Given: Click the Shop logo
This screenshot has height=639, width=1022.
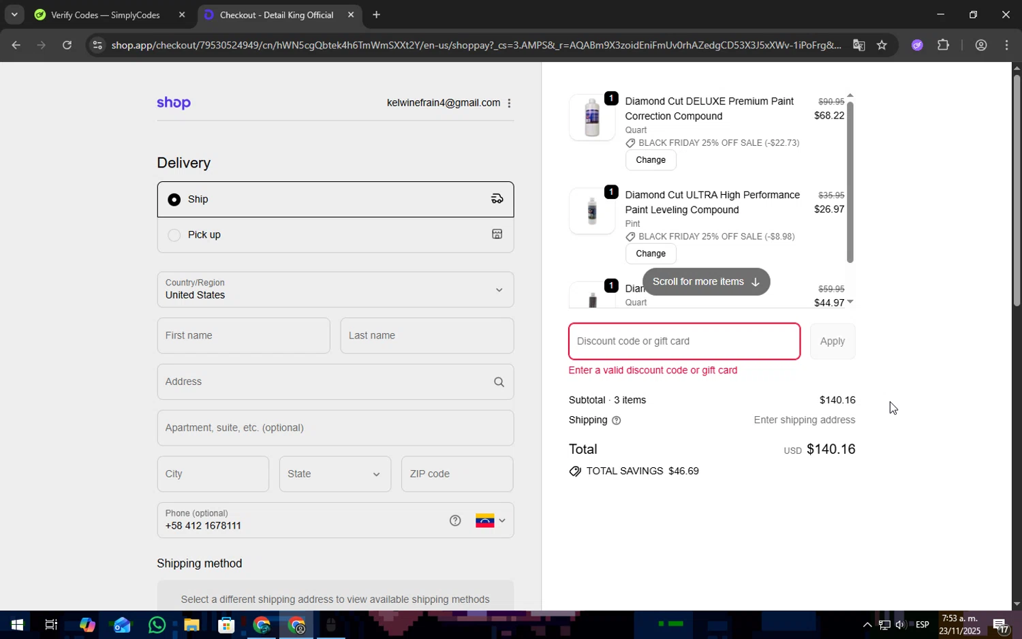Looking at the screenshot, I should pyautogui.click(x=174, y=103).
